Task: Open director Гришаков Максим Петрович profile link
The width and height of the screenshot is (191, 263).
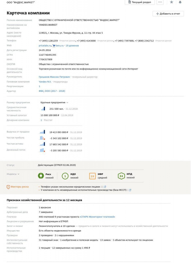Action: [54, 77]
